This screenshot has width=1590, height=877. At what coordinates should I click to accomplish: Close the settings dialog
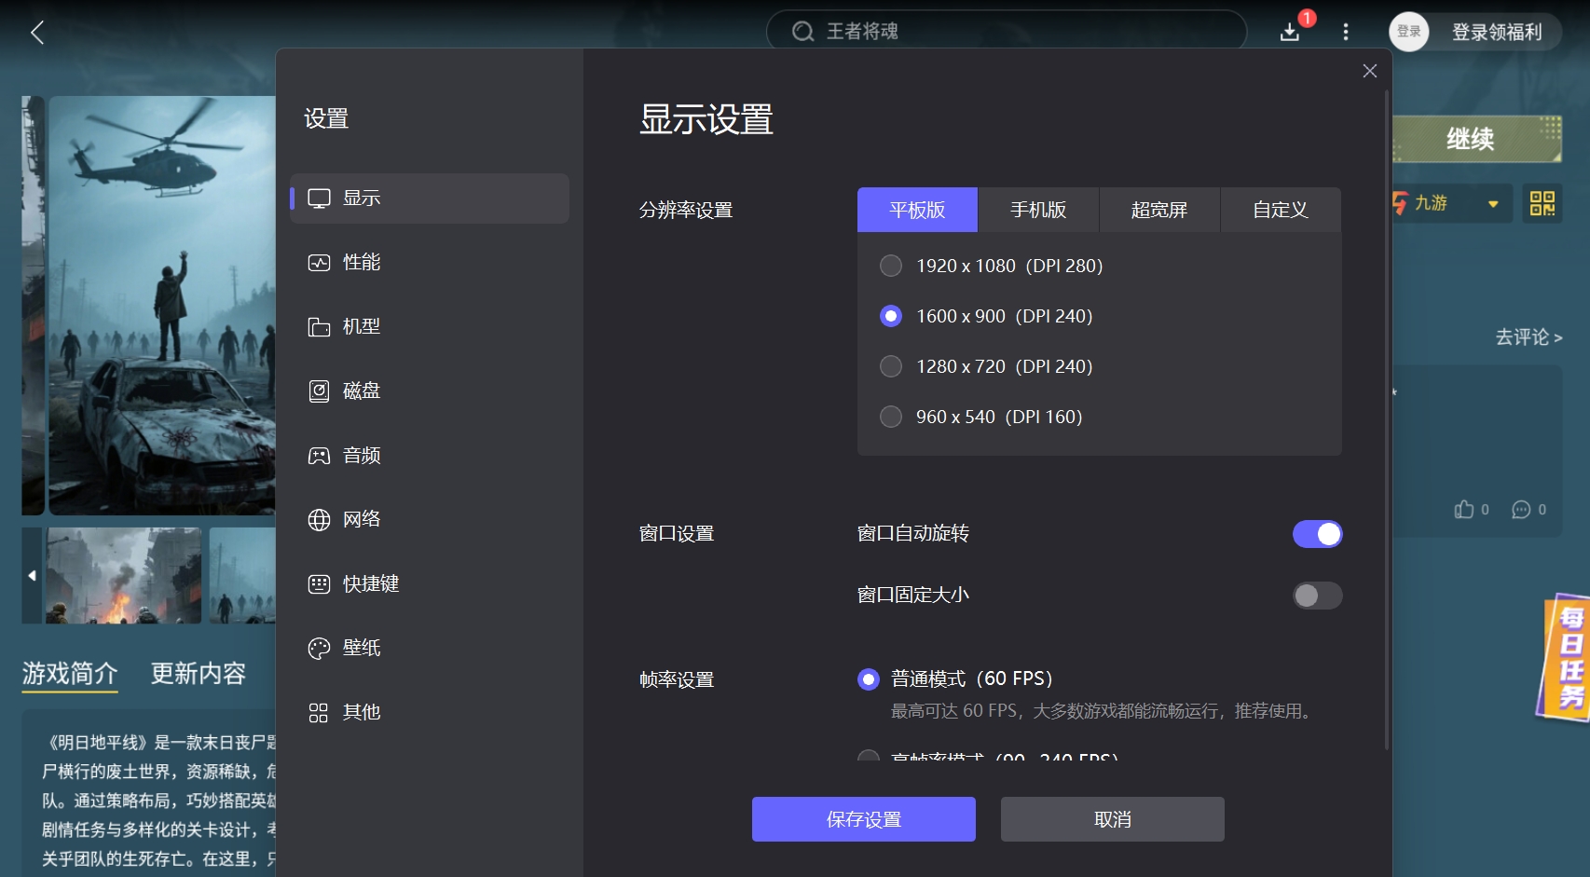coord(1370,71)
